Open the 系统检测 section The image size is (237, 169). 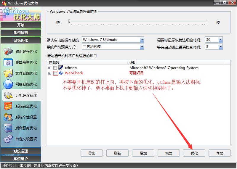tap(21, 33)
